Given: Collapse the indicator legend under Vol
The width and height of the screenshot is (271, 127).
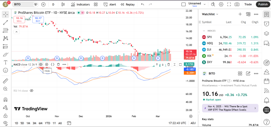Looking at the screenshot, I should click(16, 32).
